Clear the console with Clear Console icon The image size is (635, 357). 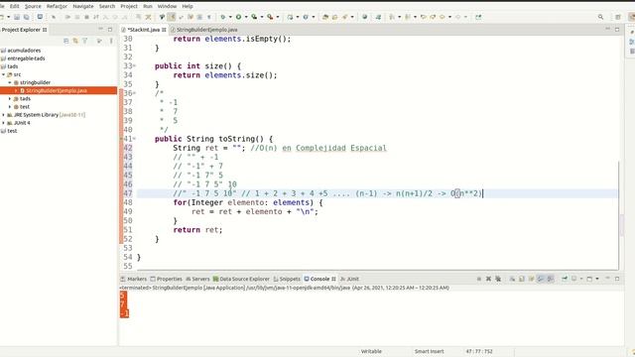point(512,279)
